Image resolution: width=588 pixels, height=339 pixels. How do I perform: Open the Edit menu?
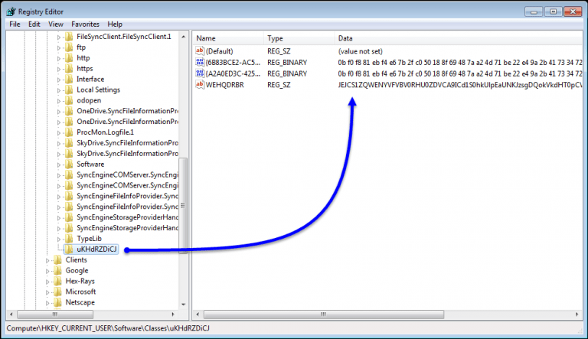pos(34,24)
